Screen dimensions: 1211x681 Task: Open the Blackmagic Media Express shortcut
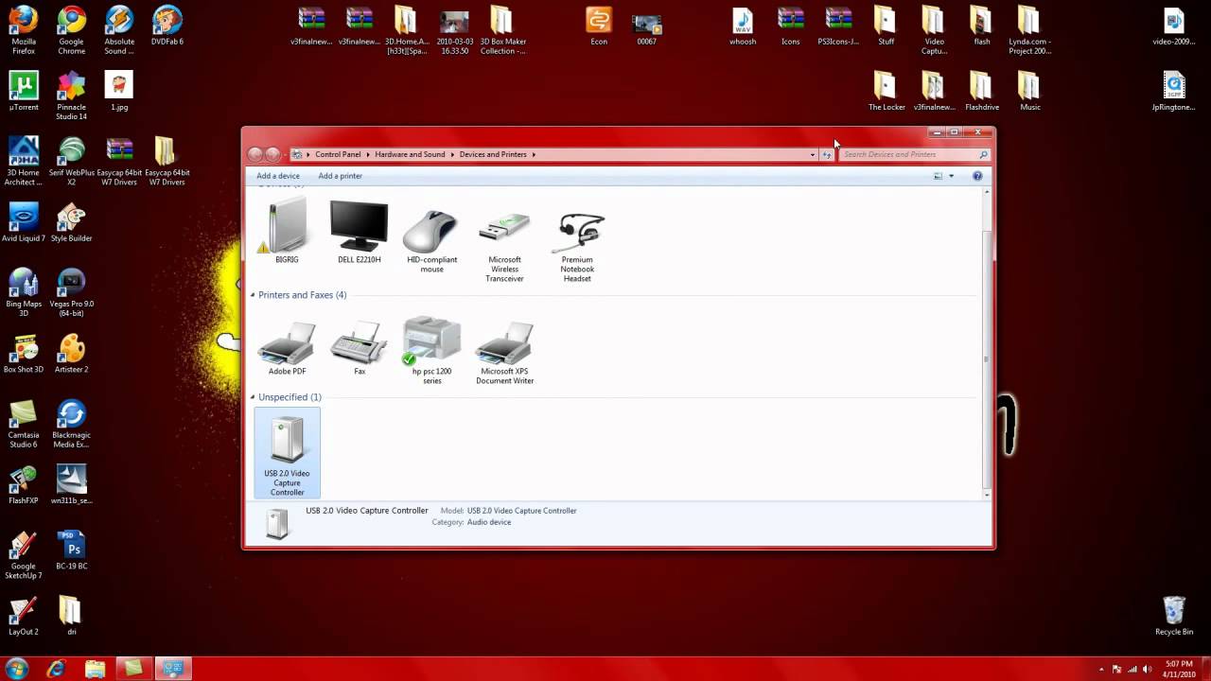(x=72, y=424)
